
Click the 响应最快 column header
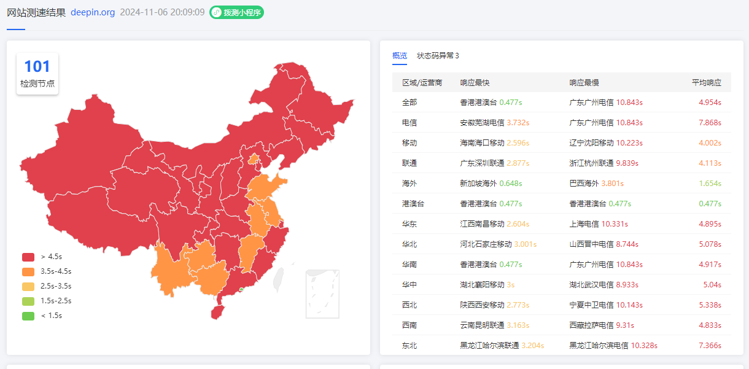click(x=475, y=83)
